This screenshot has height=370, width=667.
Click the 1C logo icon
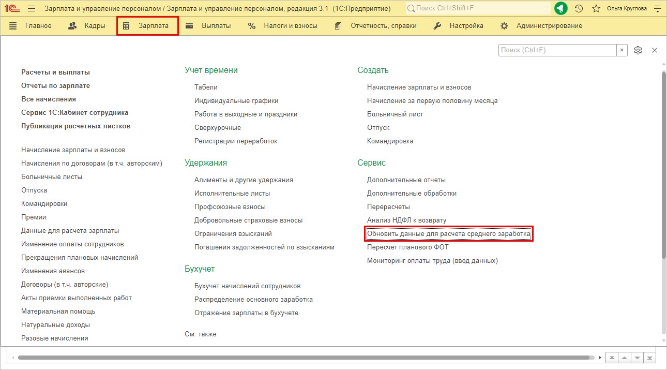pos(12,8)
